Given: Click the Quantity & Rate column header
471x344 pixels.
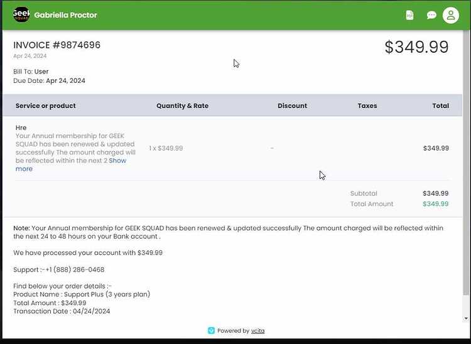Looking at the screenshot, I should (x=182, y=105).
